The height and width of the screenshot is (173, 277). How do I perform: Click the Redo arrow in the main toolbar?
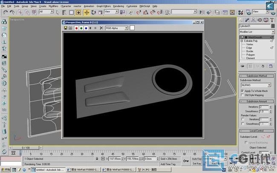point(12,12)
